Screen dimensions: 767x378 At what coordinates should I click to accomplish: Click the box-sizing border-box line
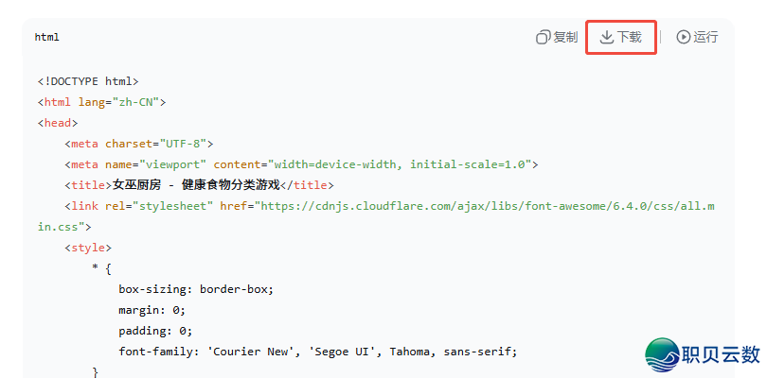[x=196, y=289]
